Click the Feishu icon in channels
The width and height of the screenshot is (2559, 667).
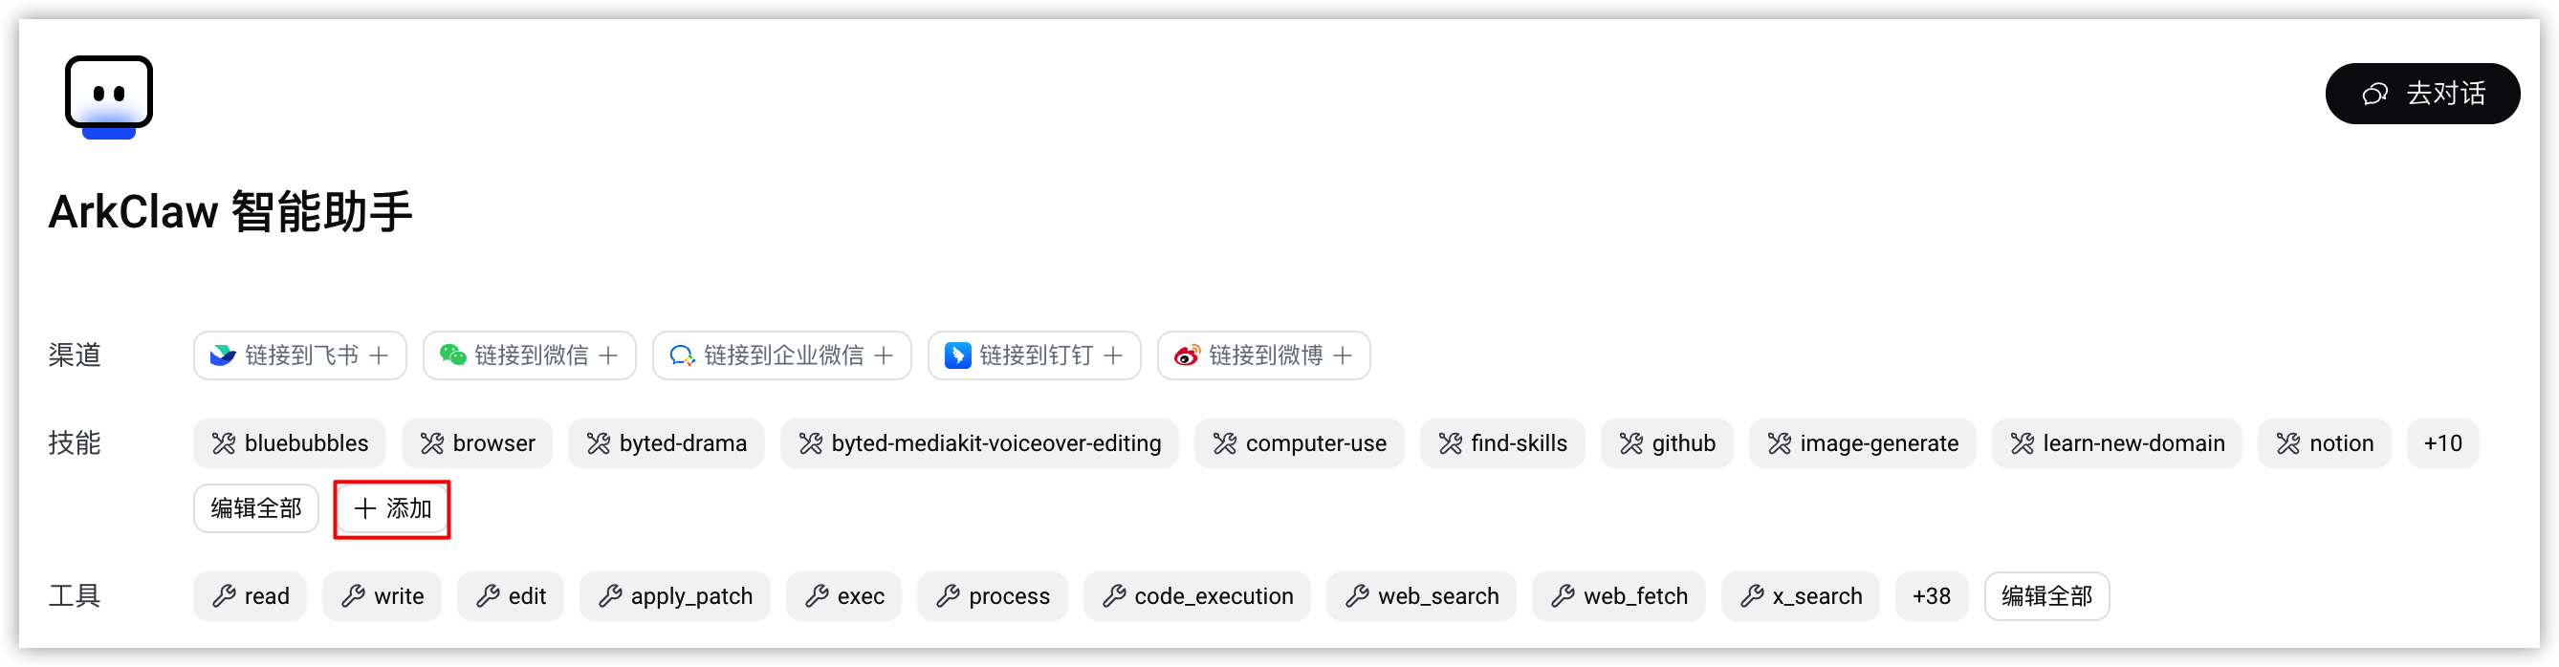pos(223,355)
